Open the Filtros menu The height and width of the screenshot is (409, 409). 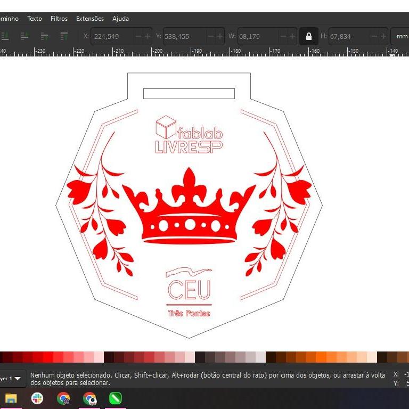(x=59, y=19)
